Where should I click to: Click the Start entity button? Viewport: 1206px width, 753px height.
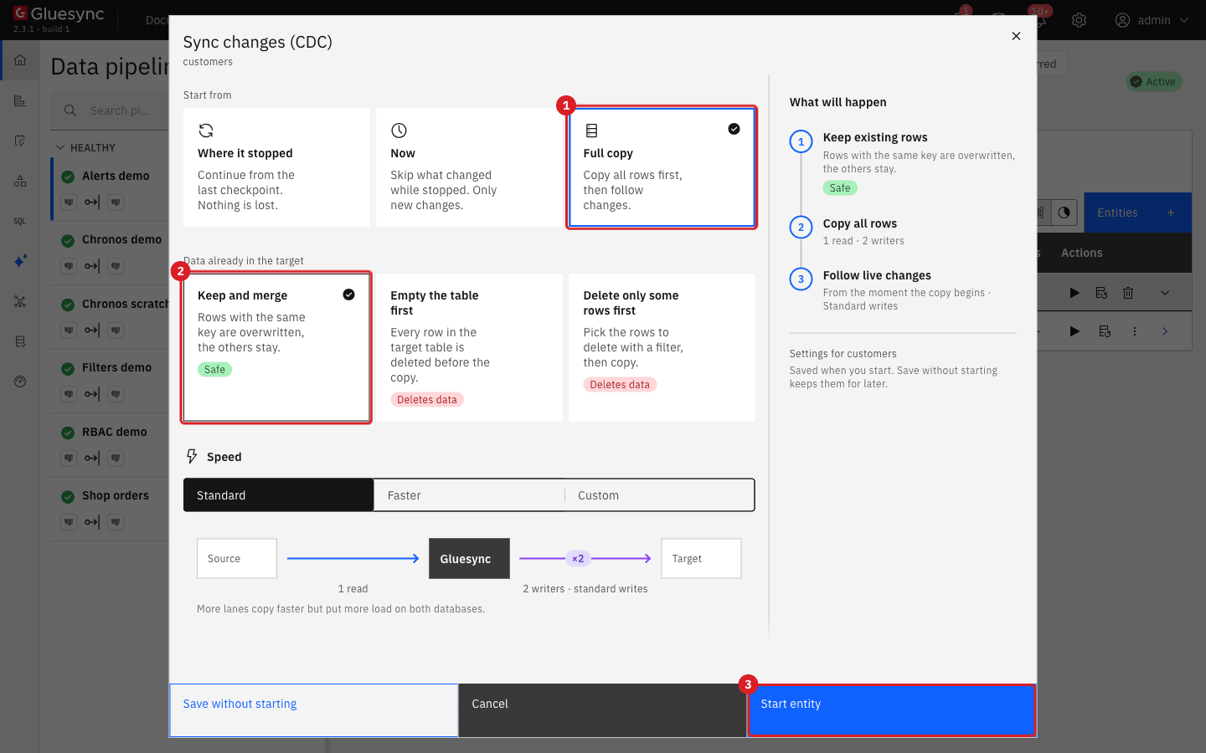(x=892, y=710)
